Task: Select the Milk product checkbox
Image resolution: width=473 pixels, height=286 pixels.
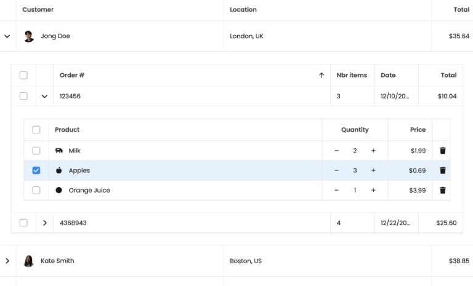Action: pos(36,151)
